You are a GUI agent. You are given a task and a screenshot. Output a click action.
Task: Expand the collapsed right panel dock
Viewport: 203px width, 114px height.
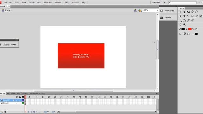click(x=176, y=6)
